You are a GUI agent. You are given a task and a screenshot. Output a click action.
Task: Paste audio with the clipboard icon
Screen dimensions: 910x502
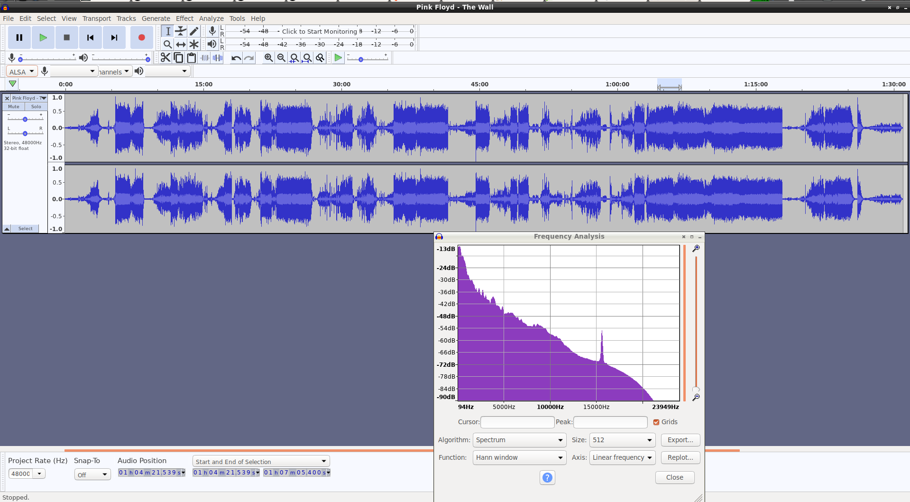(192, 58)
